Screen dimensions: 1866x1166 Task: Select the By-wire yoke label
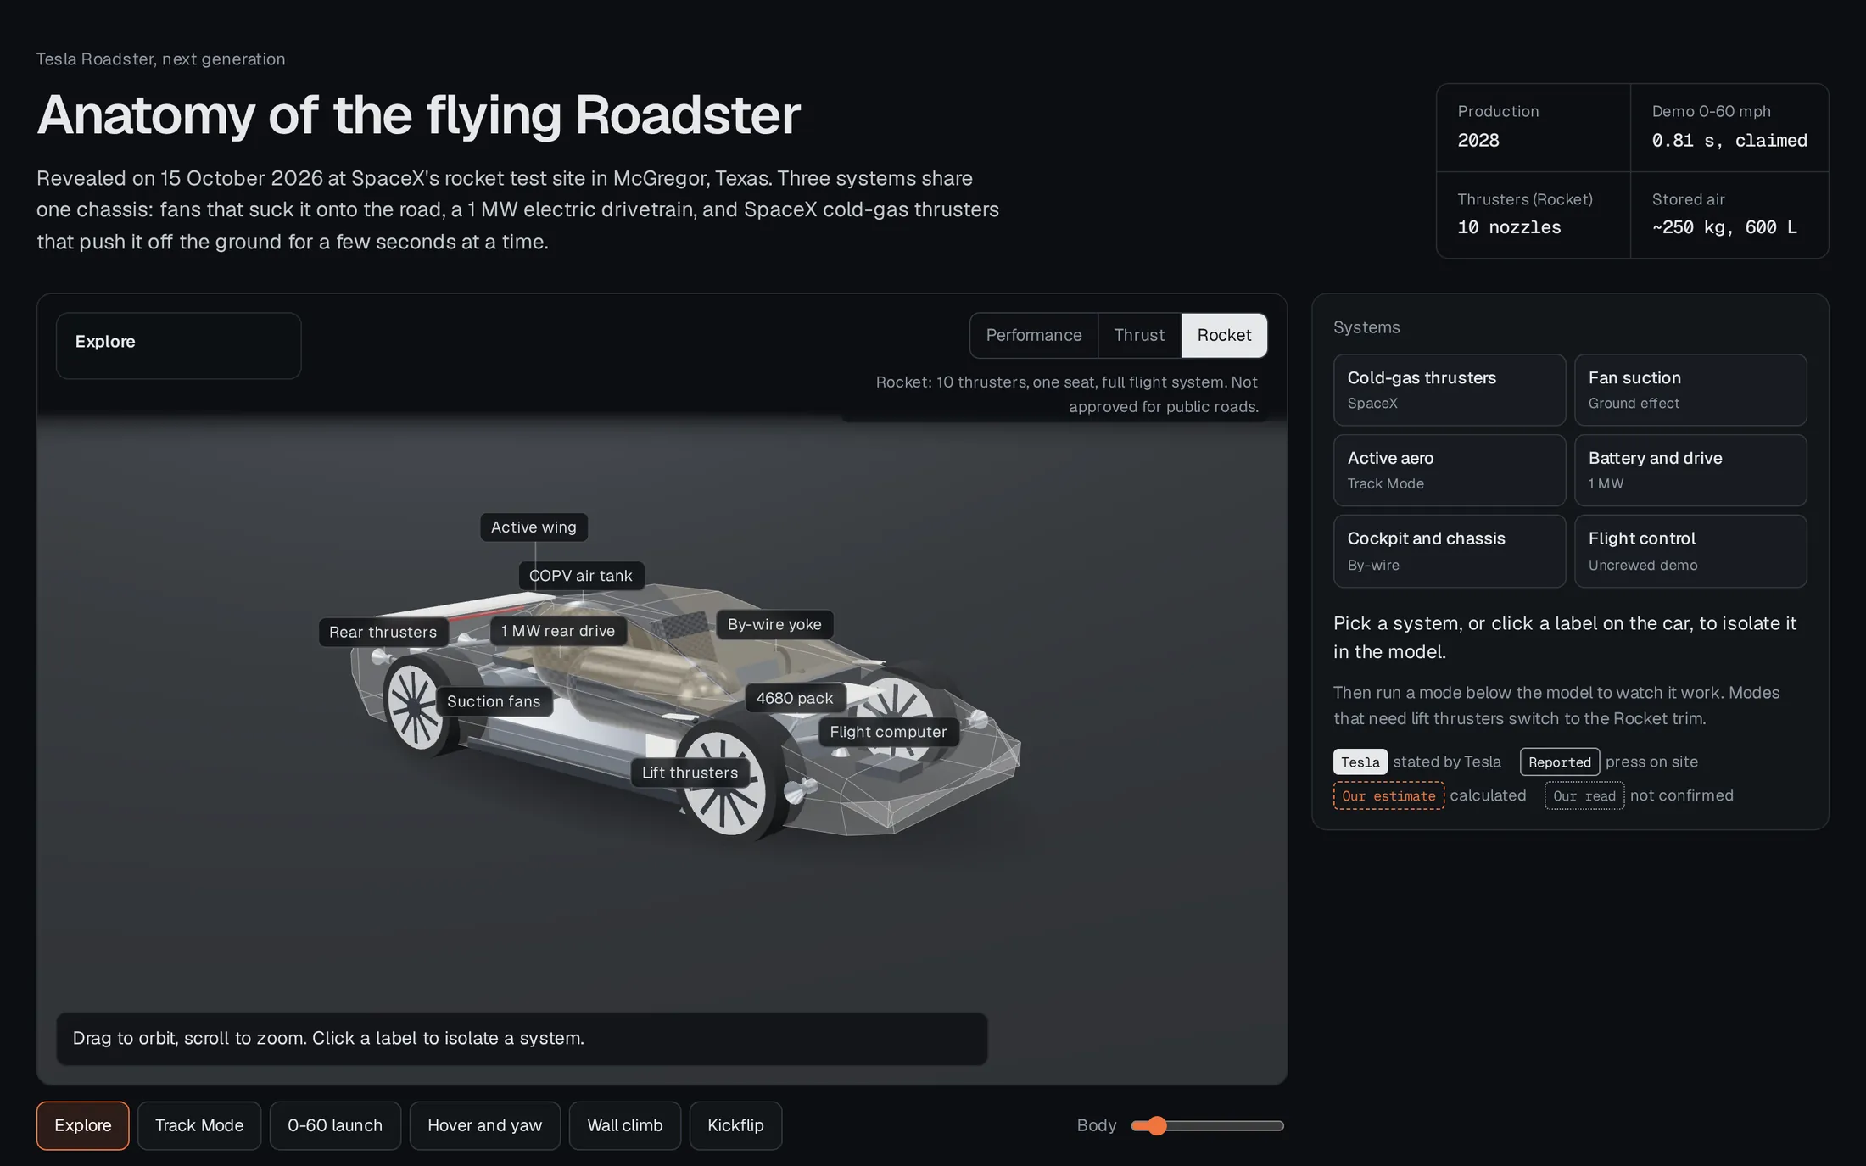pyautogui.click(x=774, y=625)
